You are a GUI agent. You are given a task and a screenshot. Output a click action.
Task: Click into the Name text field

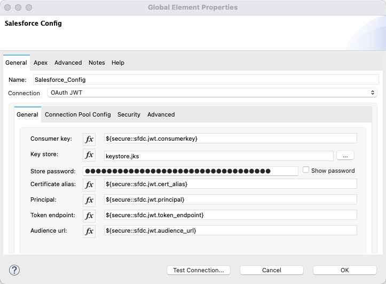tap(205, 80)
